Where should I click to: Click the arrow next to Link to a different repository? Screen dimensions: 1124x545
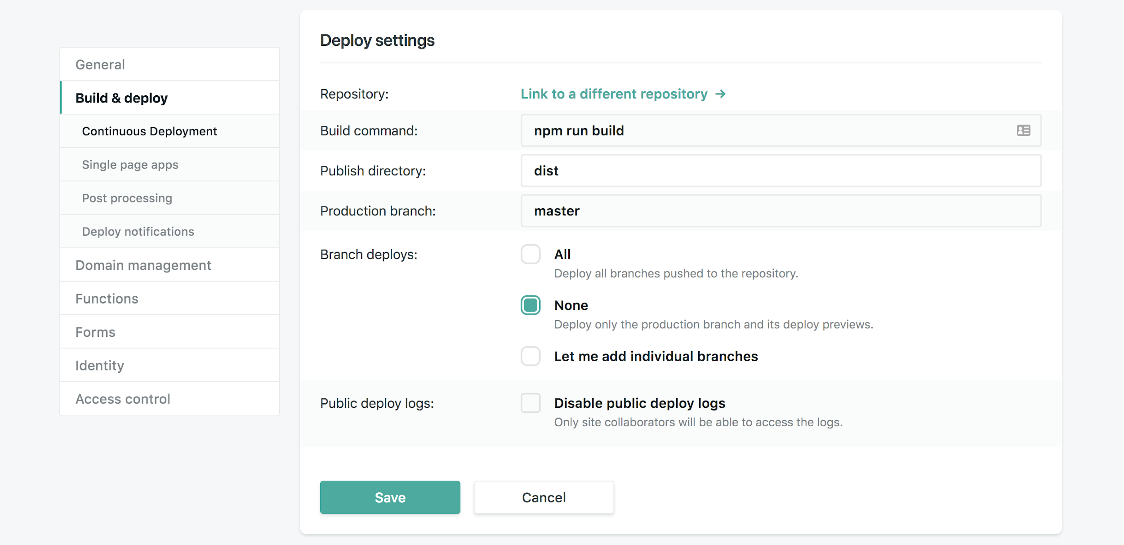click(x=720, y=94)
